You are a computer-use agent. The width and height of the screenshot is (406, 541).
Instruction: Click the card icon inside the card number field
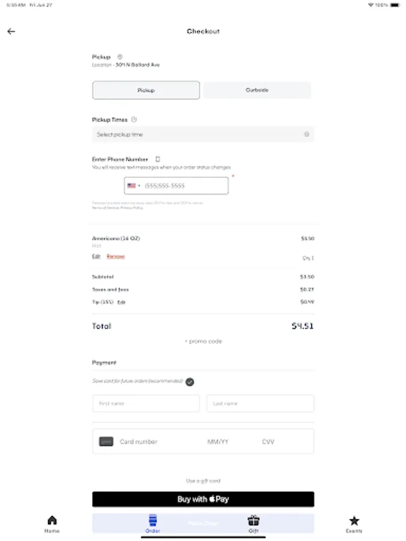108,441
